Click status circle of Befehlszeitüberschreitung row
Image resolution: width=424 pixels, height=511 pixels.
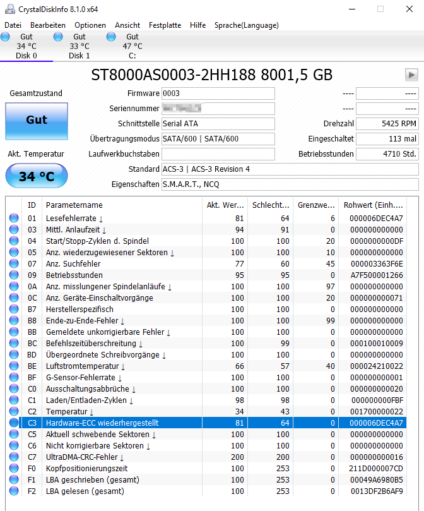point(14,343)
